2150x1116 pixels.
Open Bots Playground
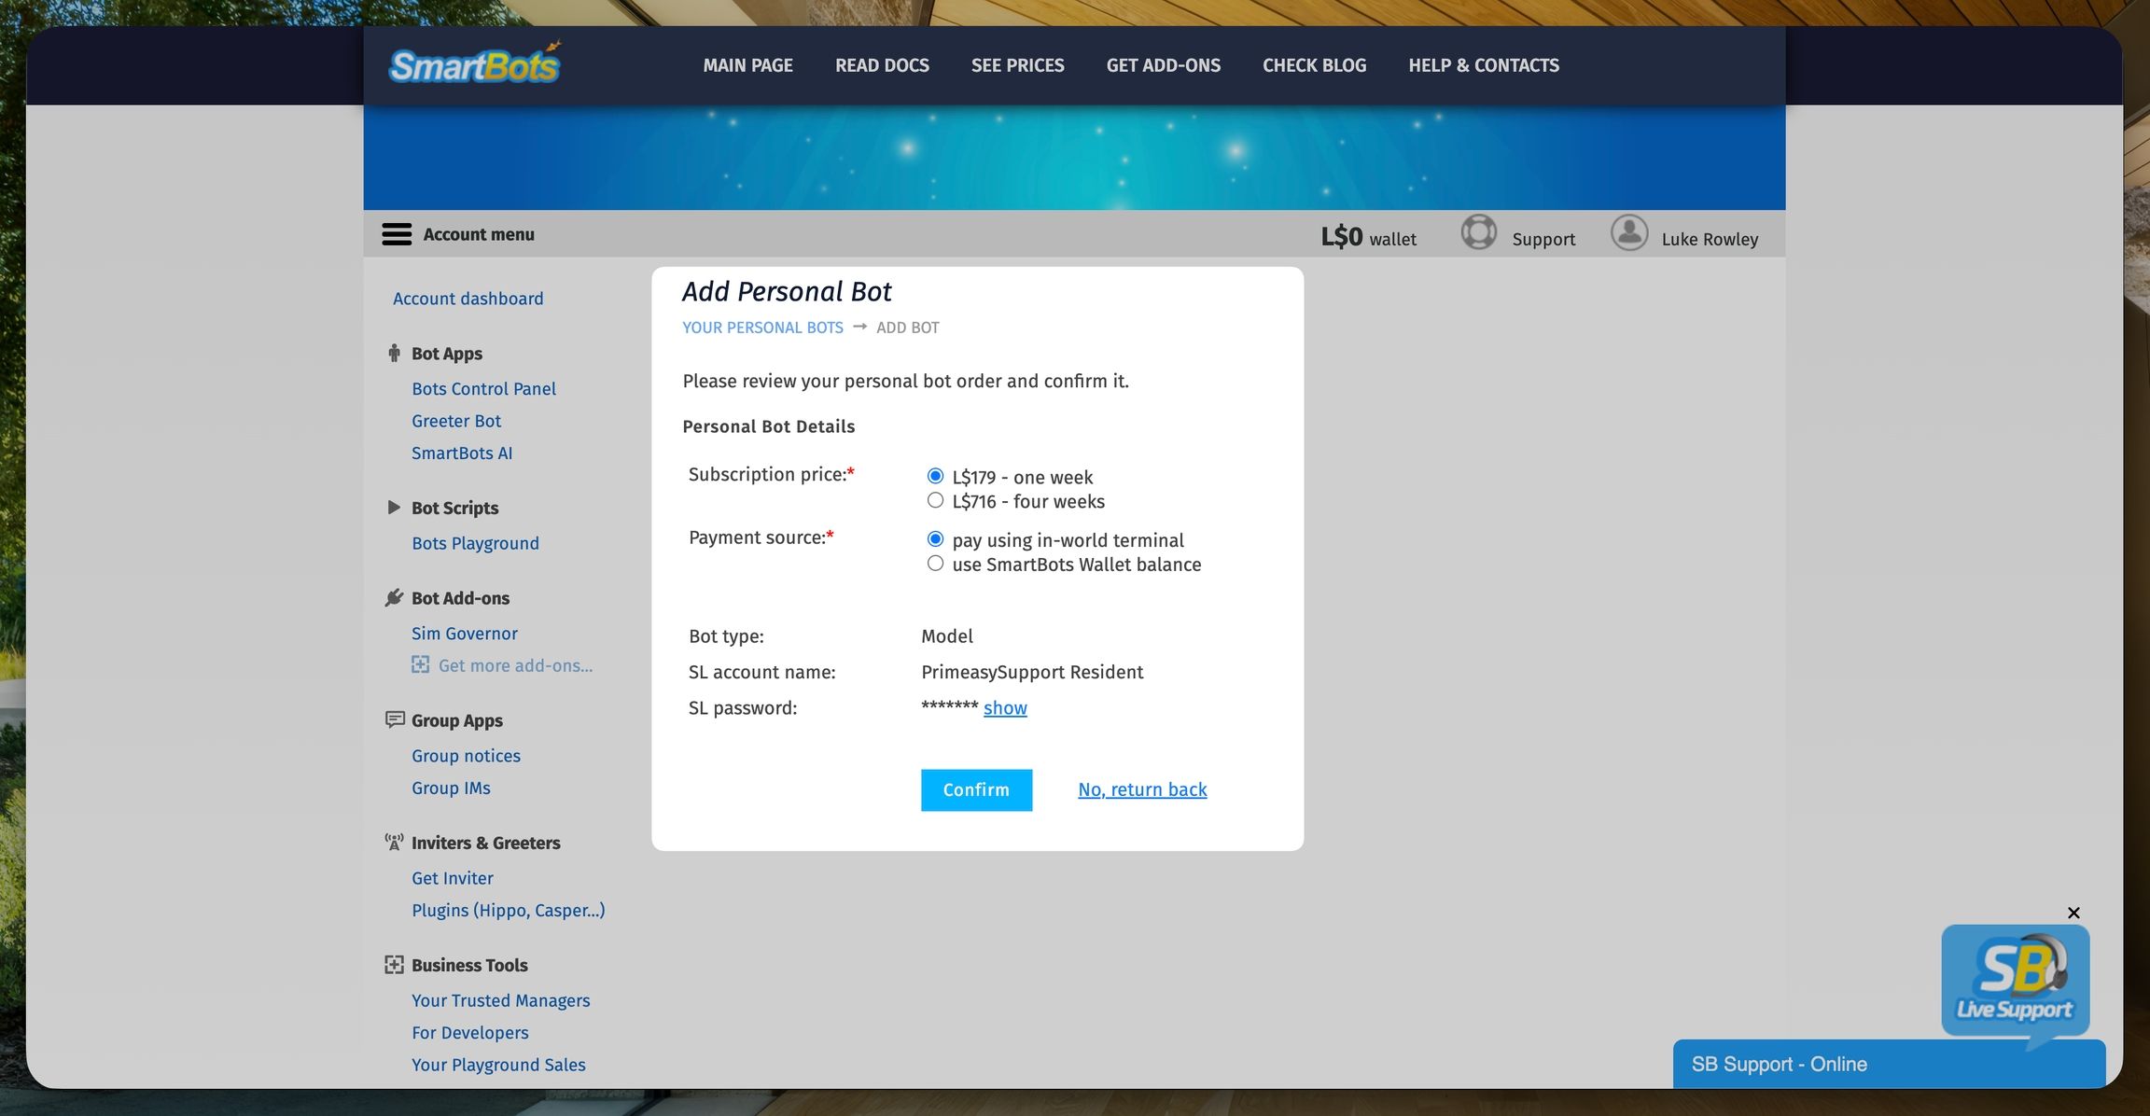pyautogui.click(x=475, y=543)
